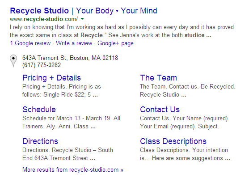The height and width of the screenshot is (182, 249).
Task: Visit the Google+ page link
Action: 115,43
